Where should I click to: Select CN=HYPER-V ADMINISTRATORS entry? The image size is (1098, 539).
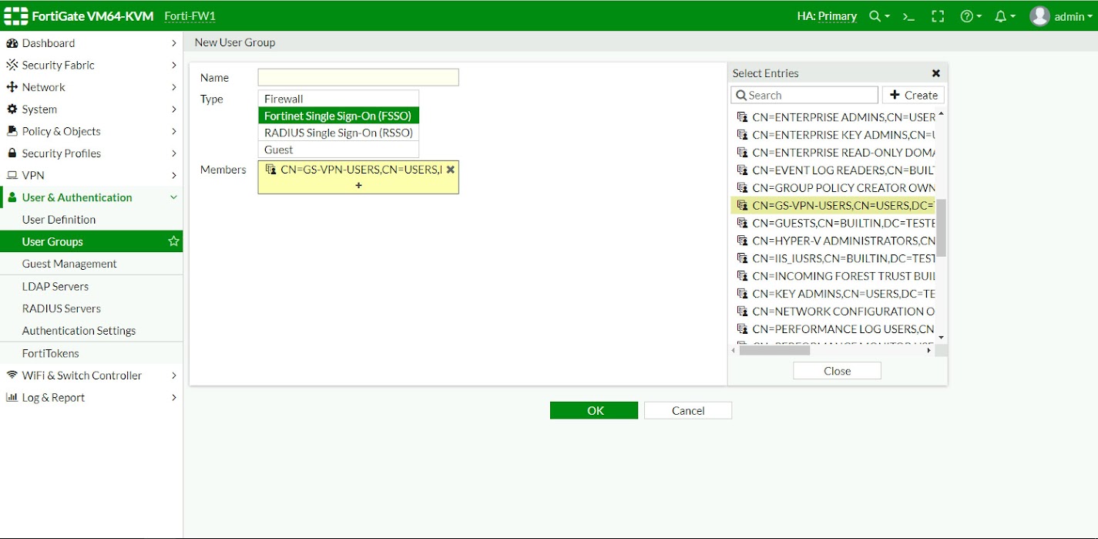click(833, 241)
